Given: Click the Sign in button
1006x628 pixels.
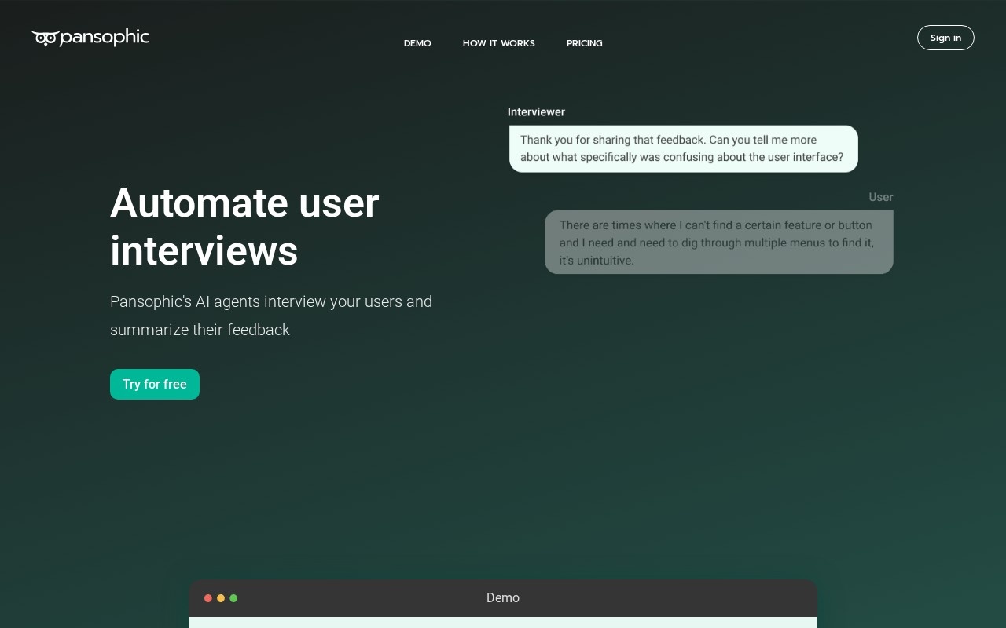Looking at the screenshot, I should click(x=945, y=38).
